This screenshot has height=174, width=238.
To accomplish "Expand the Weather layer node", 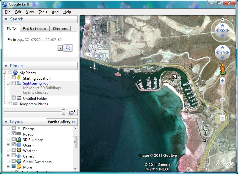I will [x=8, y=150].
